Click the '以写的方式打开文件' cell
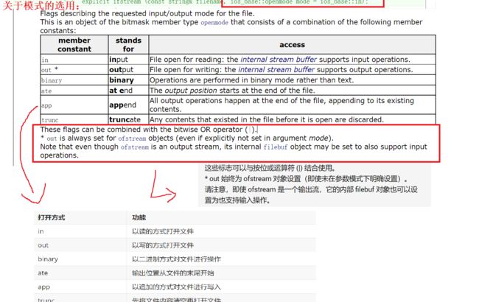Viewport: 479px width, 302px height. [163, 245]
